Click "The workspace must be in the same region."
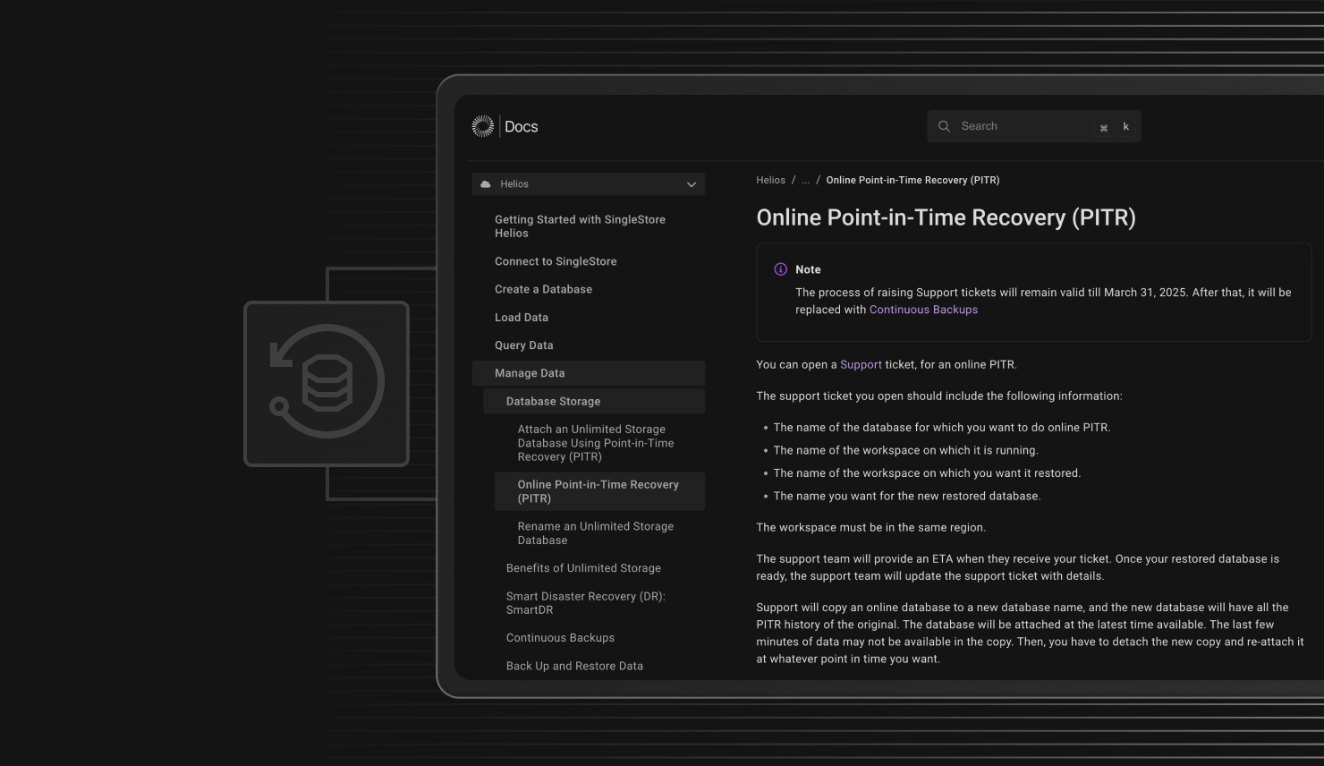 (870, 527)
